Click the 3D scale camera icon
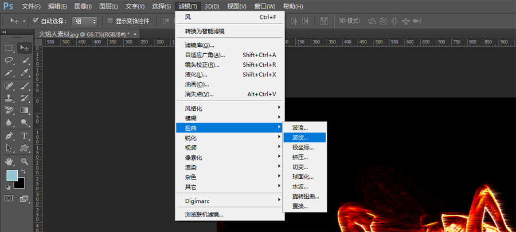The width and height of the screenshot is (516, 232). (x=417, y=21)
